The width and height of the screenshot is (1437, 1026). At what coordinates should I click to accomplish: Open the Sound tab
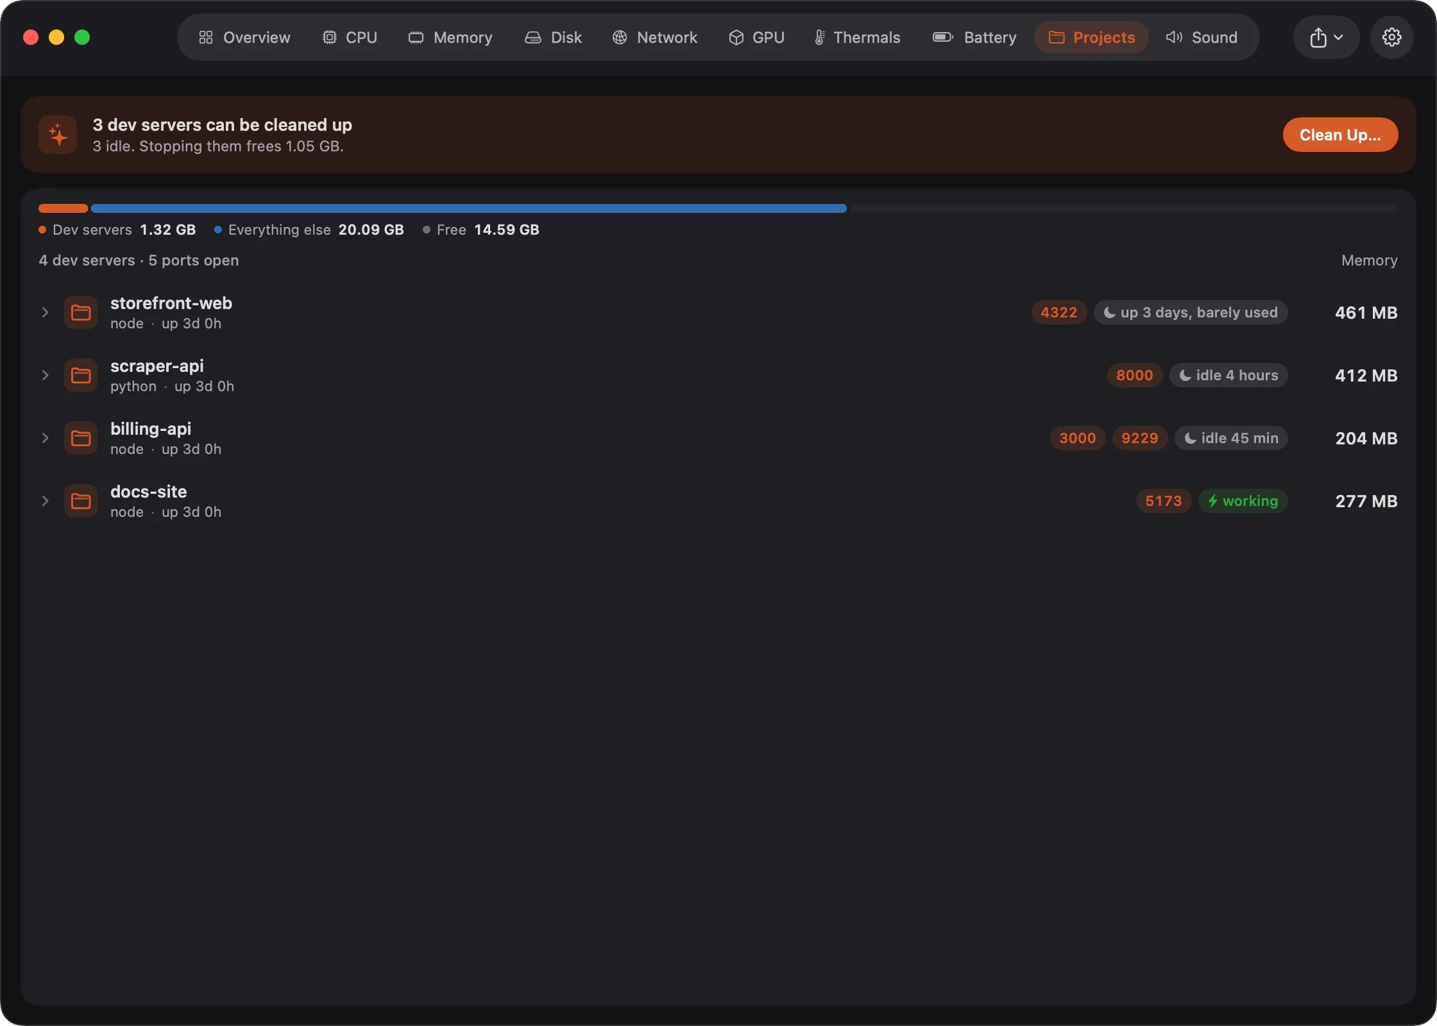[x=1202, y=37]
